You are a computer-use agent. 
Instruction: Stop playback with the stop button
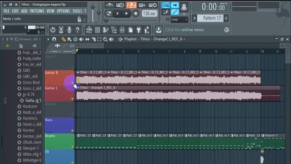[x=126, y=13]
